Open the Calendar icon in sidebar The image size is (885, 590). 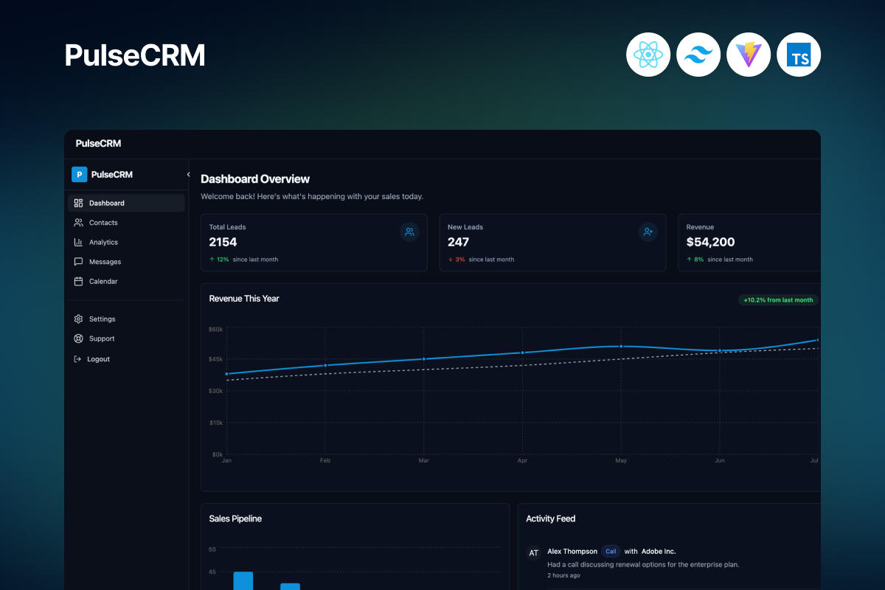click(79, 281)
